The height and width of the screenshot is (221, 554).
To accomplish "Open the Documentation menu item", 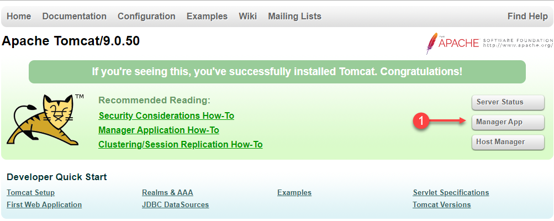I will [x=74, y=16].
